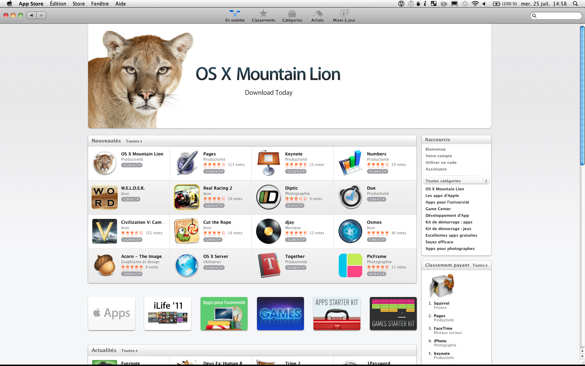Go forward with the right arrow button
The height and width of the screenshot is (366, 585).
(41, 15)
